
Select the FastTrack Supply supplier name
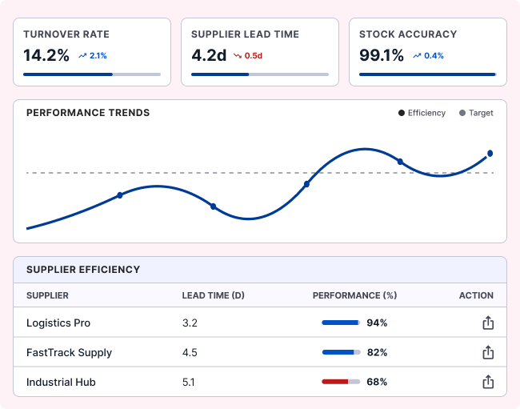pos(69,352)
